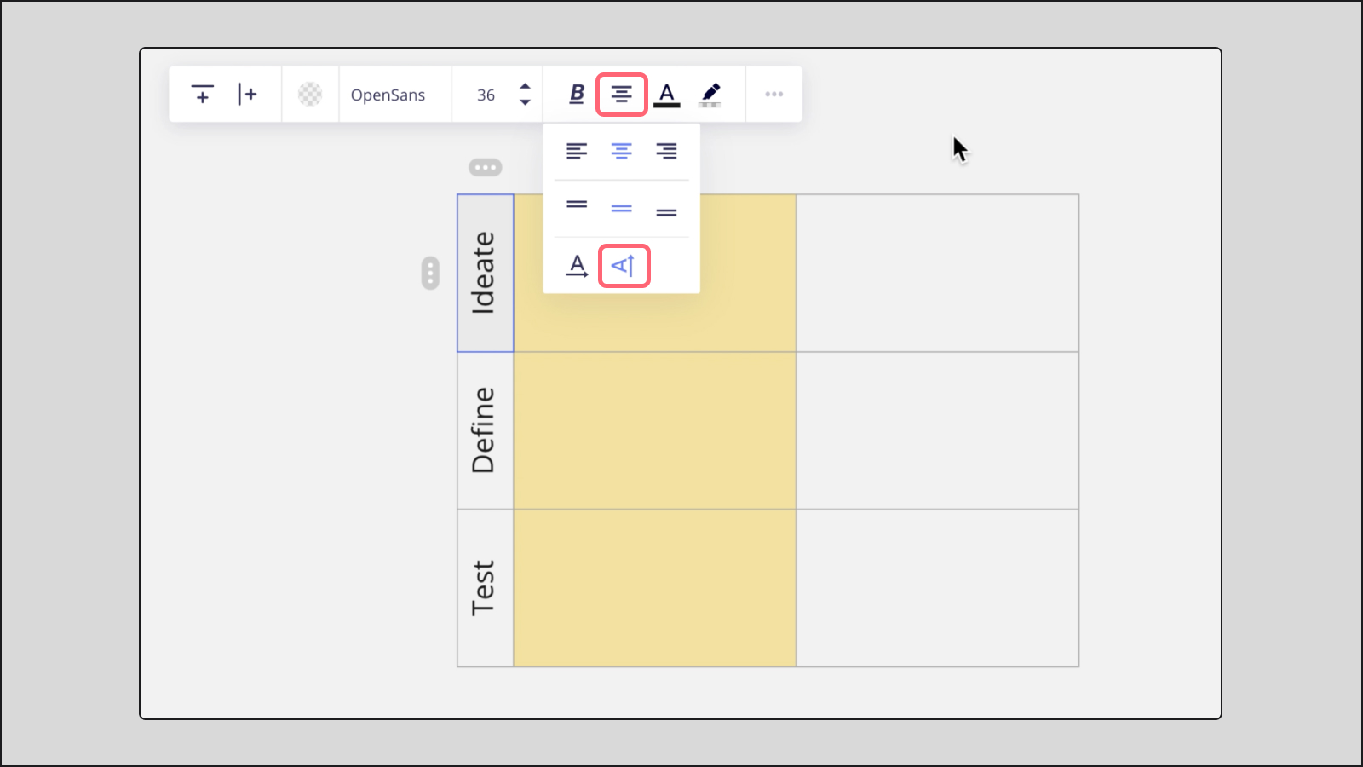The width and height of the screenshot is (1363, 767).
Task: Open the text alignment options button
Action: 622,94
